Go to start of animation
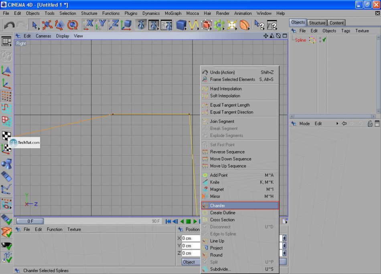 pyautogui.click(x=168, y=222)
